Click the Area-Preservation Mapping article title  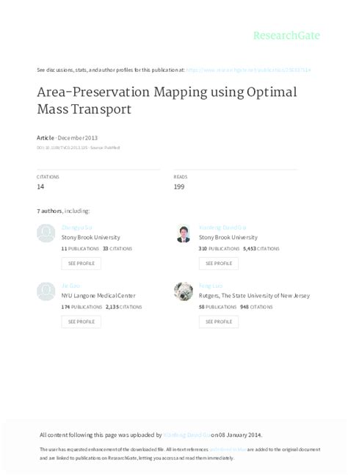point(167,101)
